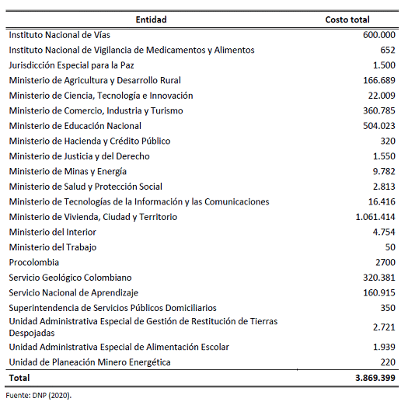Select Jurisdicción Especial para la Paz
Screen dimensions: 408x402
pyautogui.click(x=71, y=65)
